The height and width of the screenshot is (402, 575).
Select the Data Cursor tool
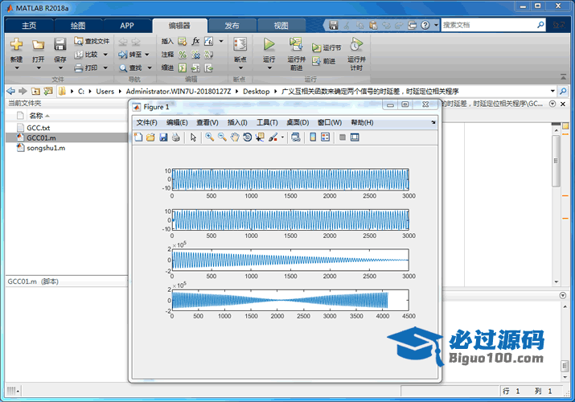click(x=260, y=137)
